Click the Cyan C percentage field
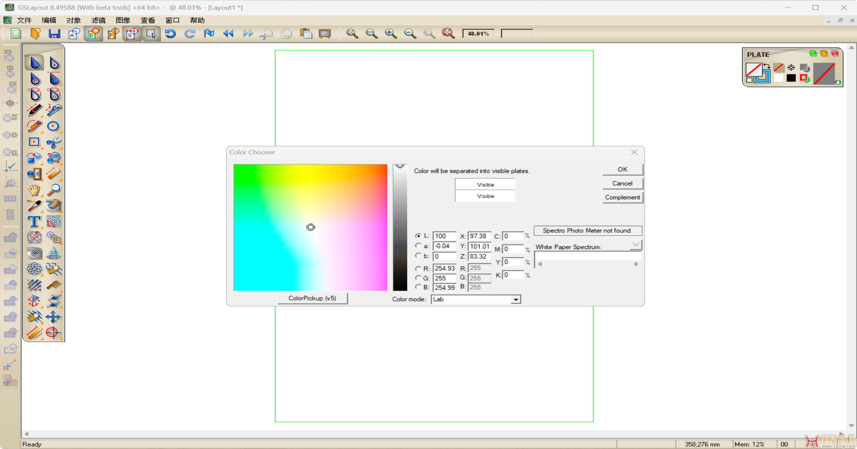 coord(512,236)
